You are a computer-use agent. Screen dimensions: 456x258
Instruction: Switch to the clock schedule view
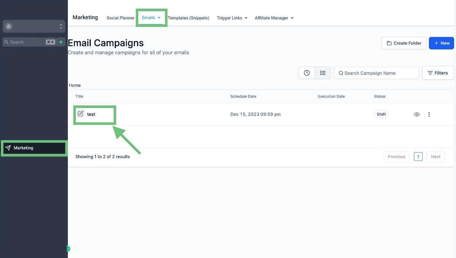point(307,73)
